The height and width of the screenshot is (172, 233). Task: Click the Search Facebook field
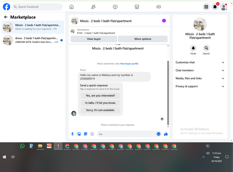[37, 7]
